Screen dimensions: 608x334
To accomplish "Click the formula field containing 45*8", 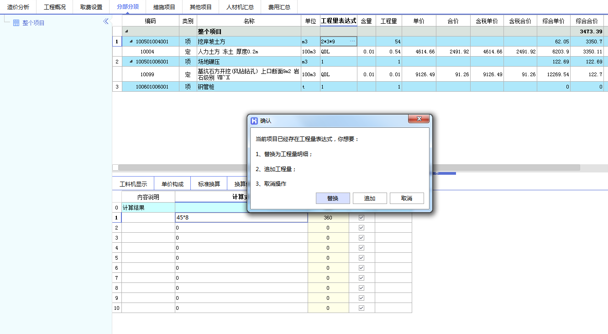I will pyautogui.click(x=228, y=217).
